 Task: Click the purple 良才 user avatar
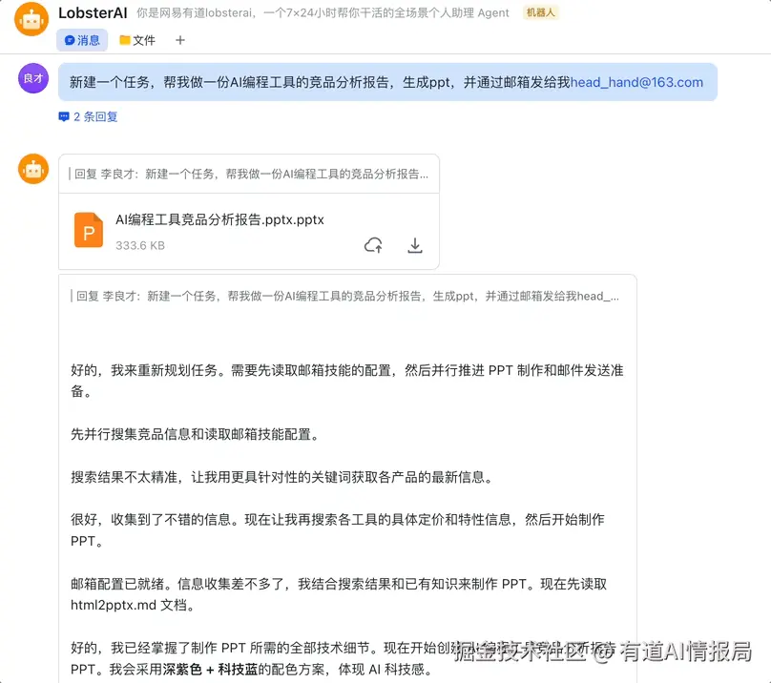point(31,77)
